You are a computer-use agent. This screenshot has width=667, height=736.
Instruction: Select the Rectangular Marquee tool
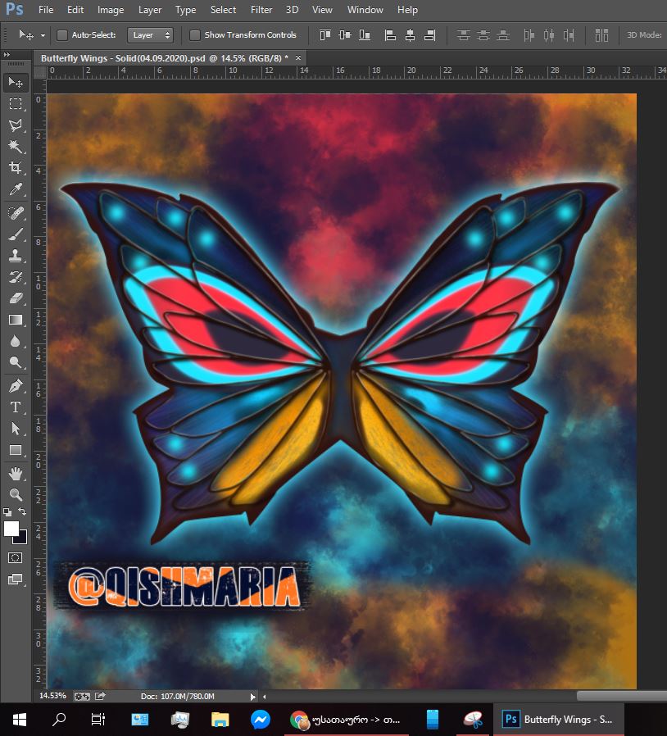(16, 104)
